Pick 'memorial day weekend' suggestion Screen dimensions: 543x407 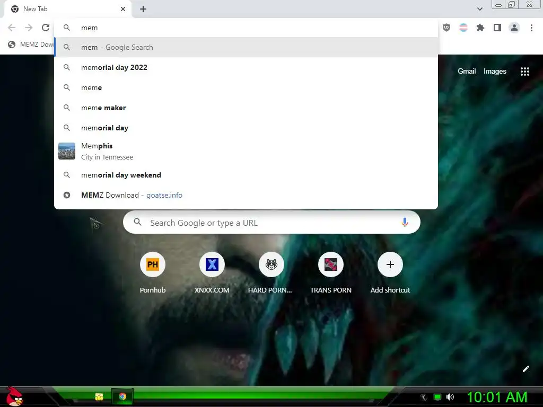246,175
